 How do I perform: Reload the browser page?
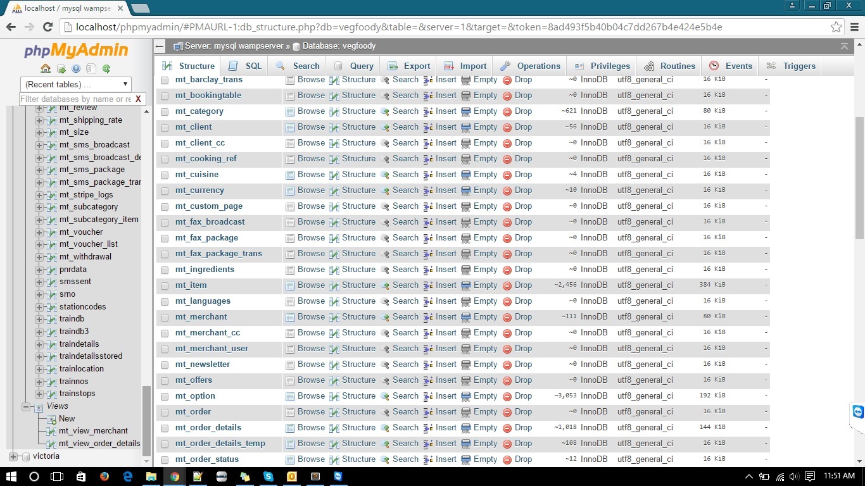tap(47, 27)
